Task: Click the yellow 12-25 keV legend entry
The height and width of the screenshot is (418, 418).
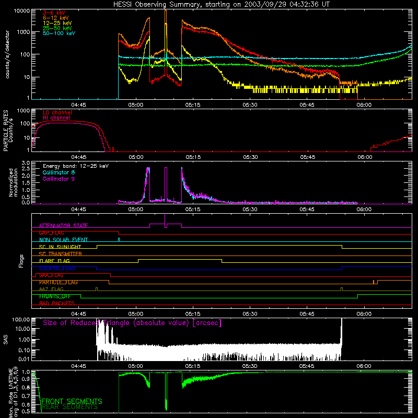Action: click(57, 23)
